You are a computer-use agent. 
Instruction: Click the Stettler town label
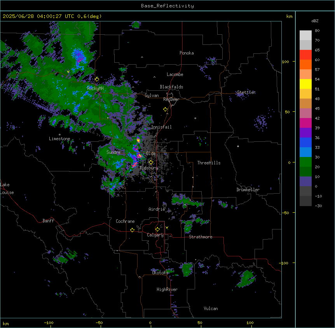(246, 92)
